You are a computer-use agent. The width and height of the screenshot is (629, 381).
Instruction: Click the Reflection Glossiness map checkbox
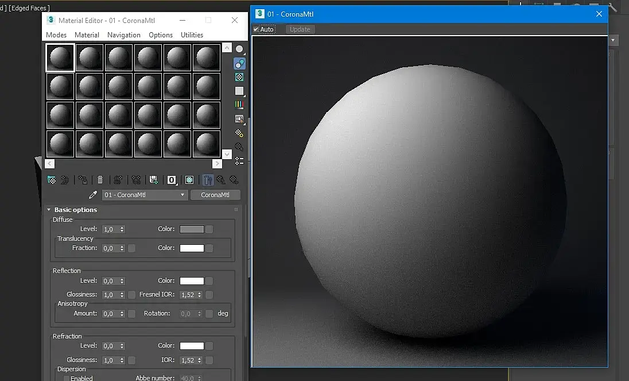pos(131,295)
